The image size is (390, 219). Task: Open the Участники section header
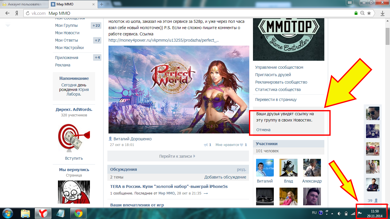[267, 144]
